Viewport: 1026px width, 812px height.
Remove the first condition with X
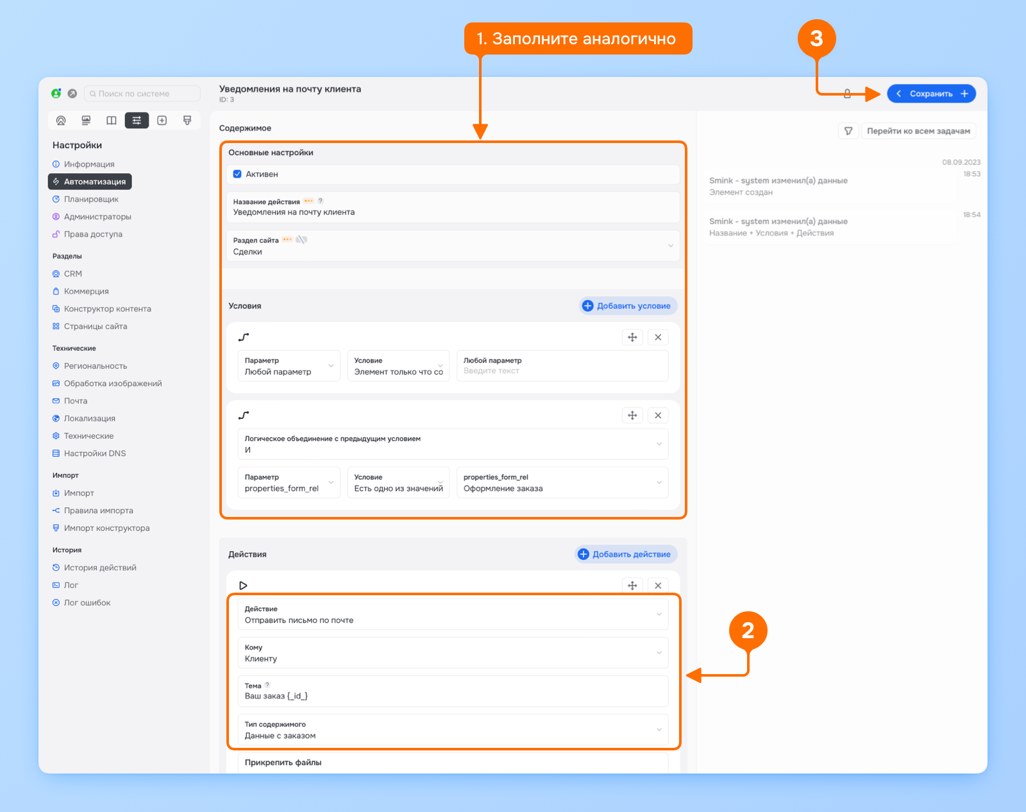[658, 337]
